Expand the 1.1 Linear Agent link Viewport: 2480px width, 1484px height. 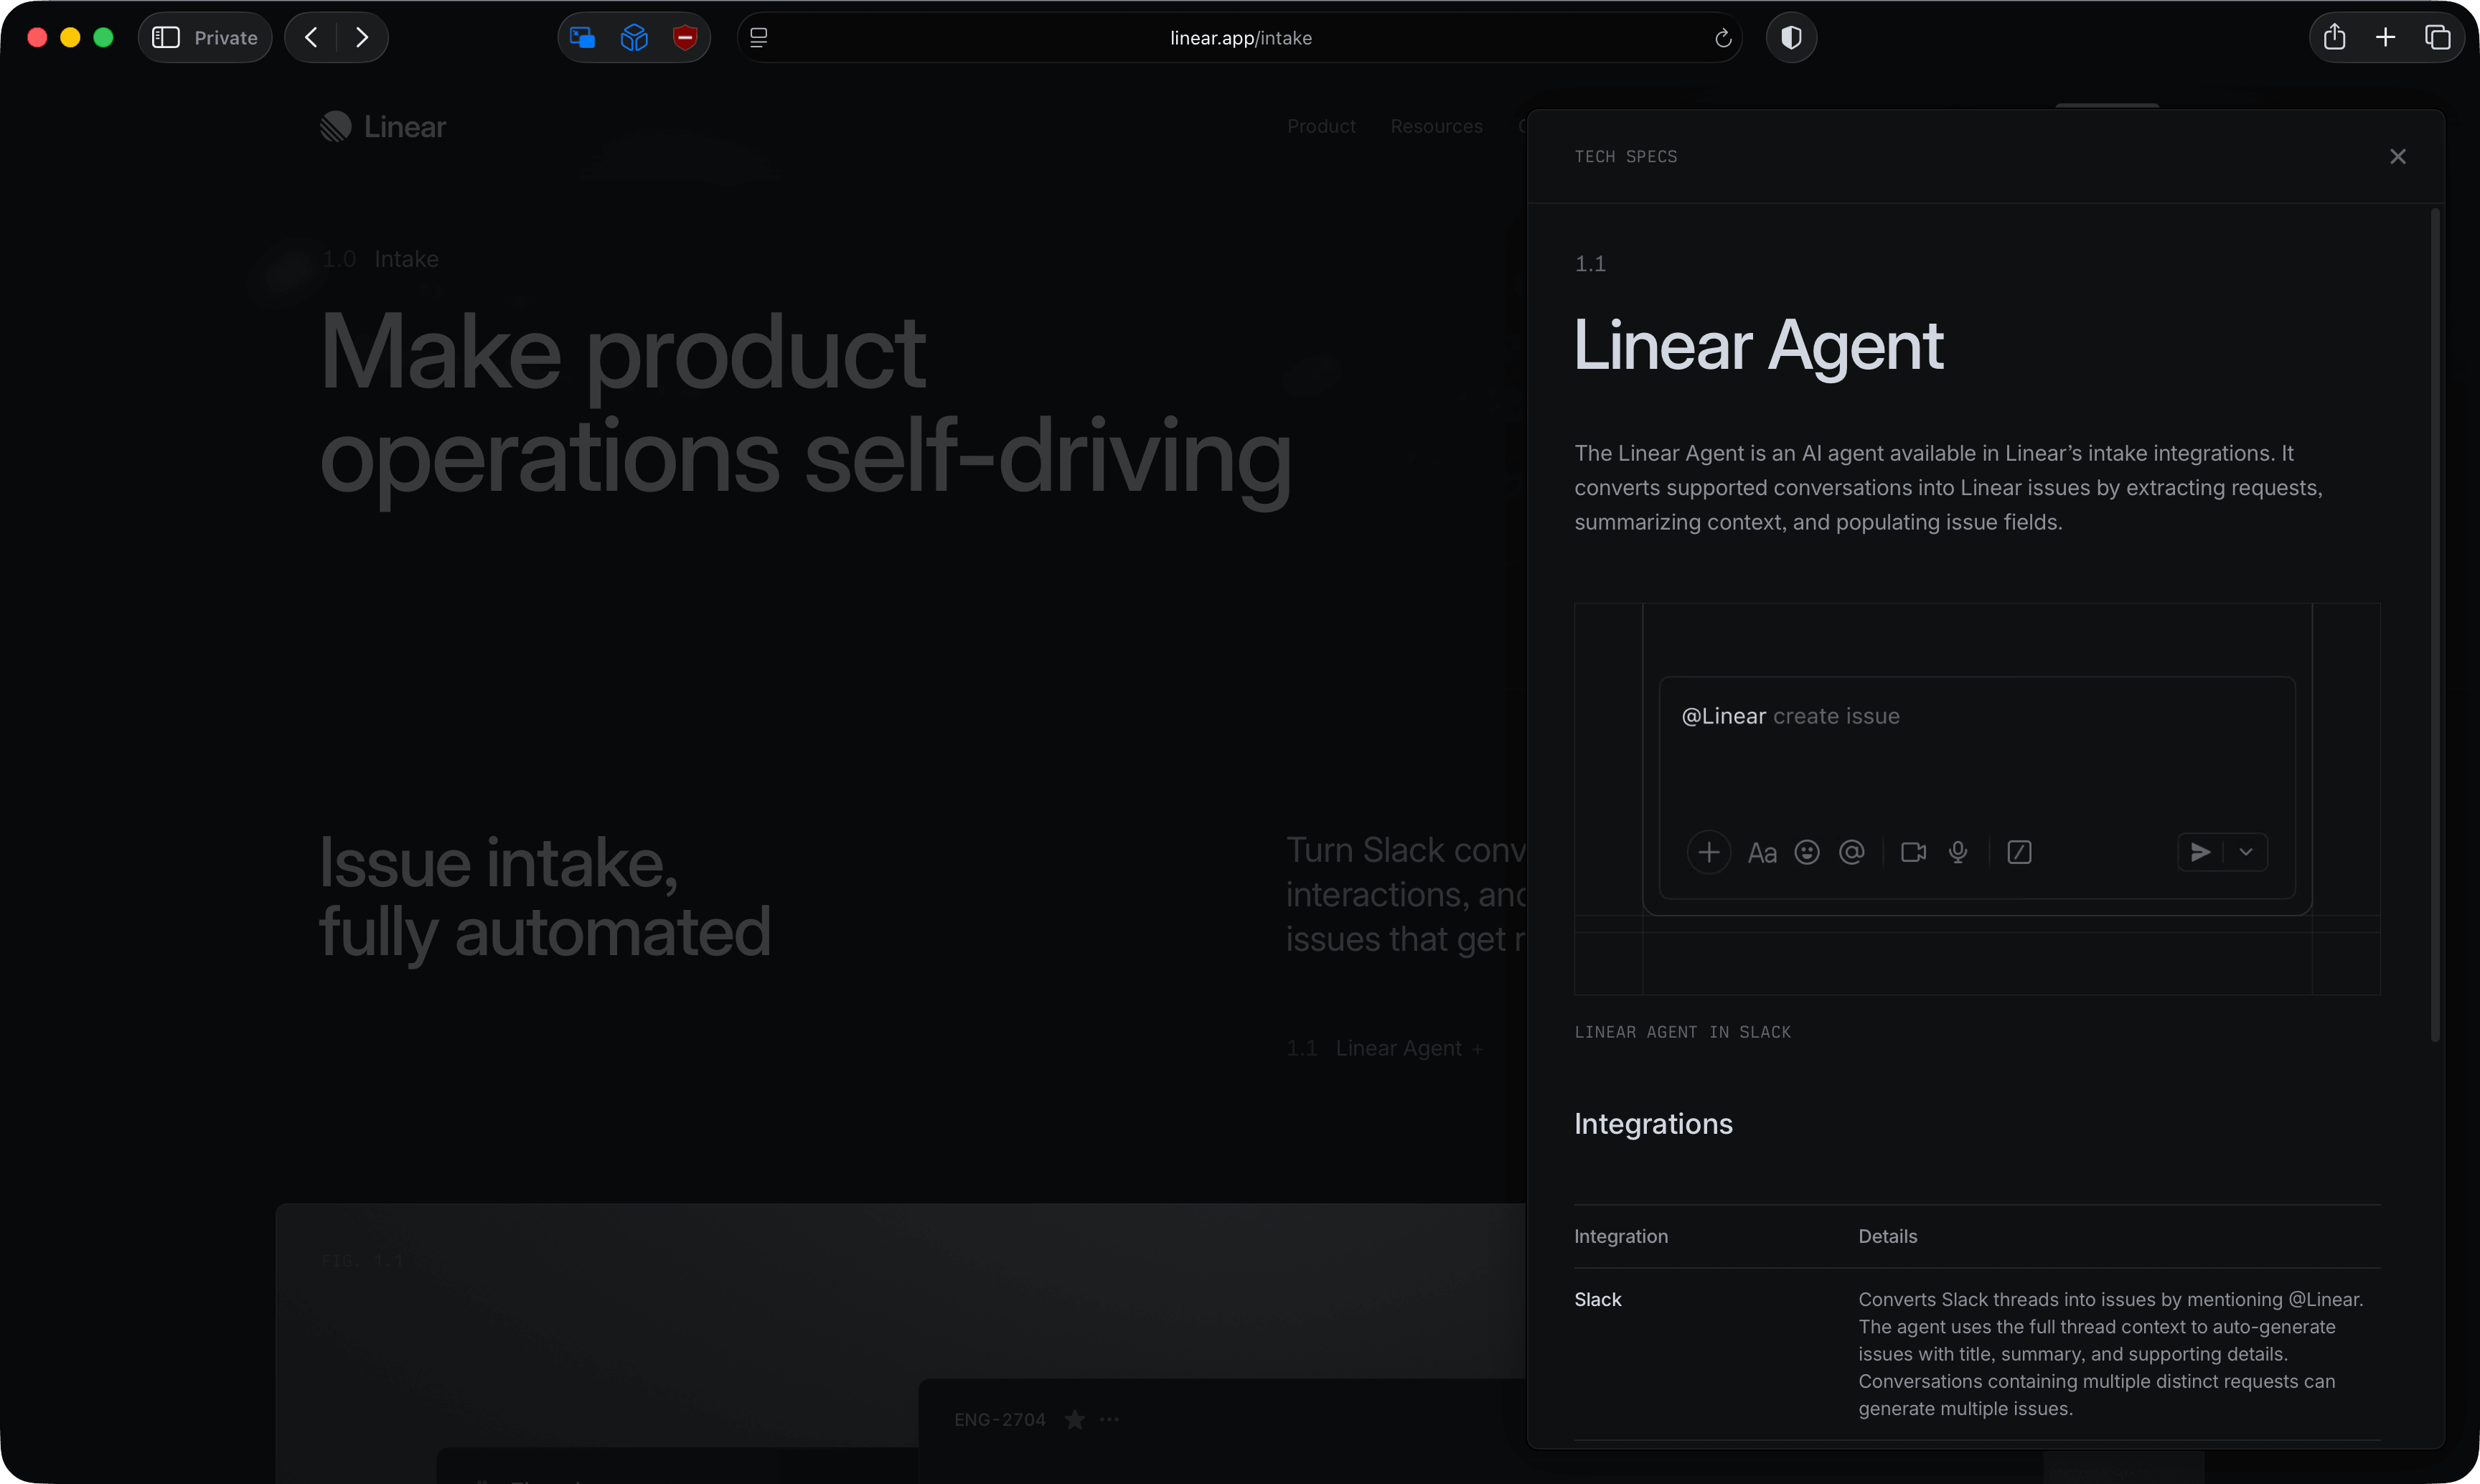coord(1385,1048)
